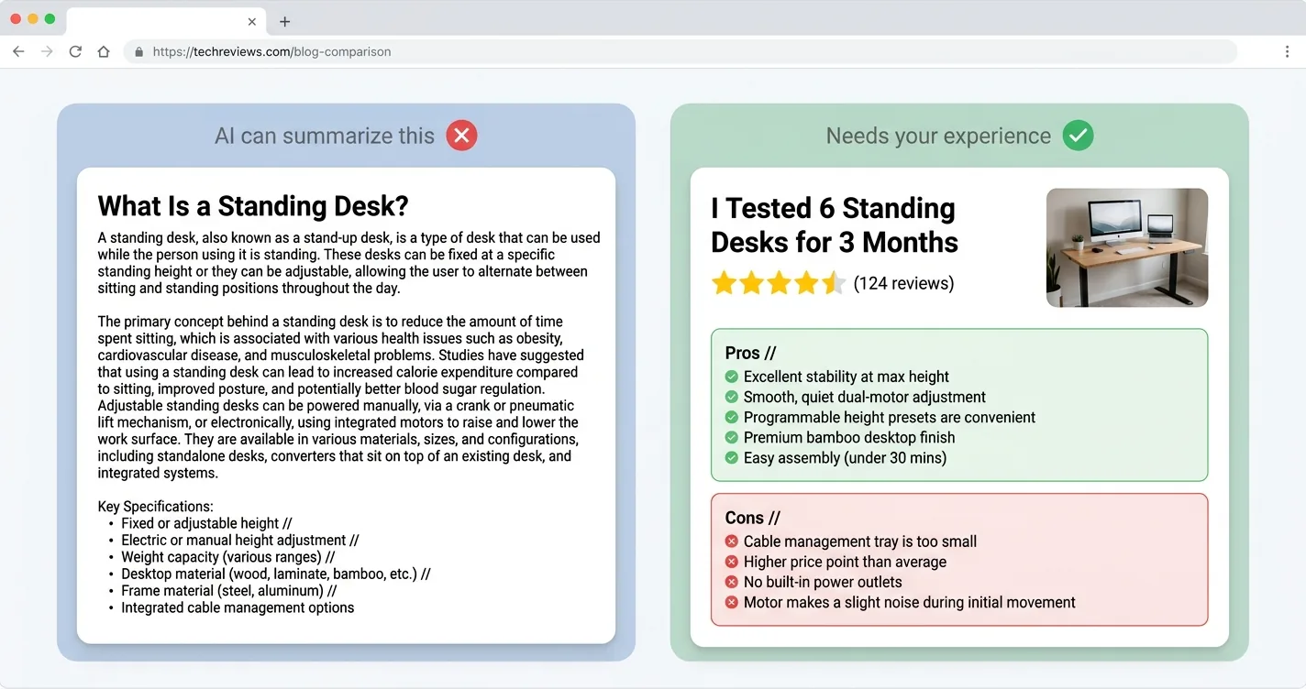Click the 'Needs your experience' label
The height and width of the screenshot is (689, 1306).
[x=938, y=136]
